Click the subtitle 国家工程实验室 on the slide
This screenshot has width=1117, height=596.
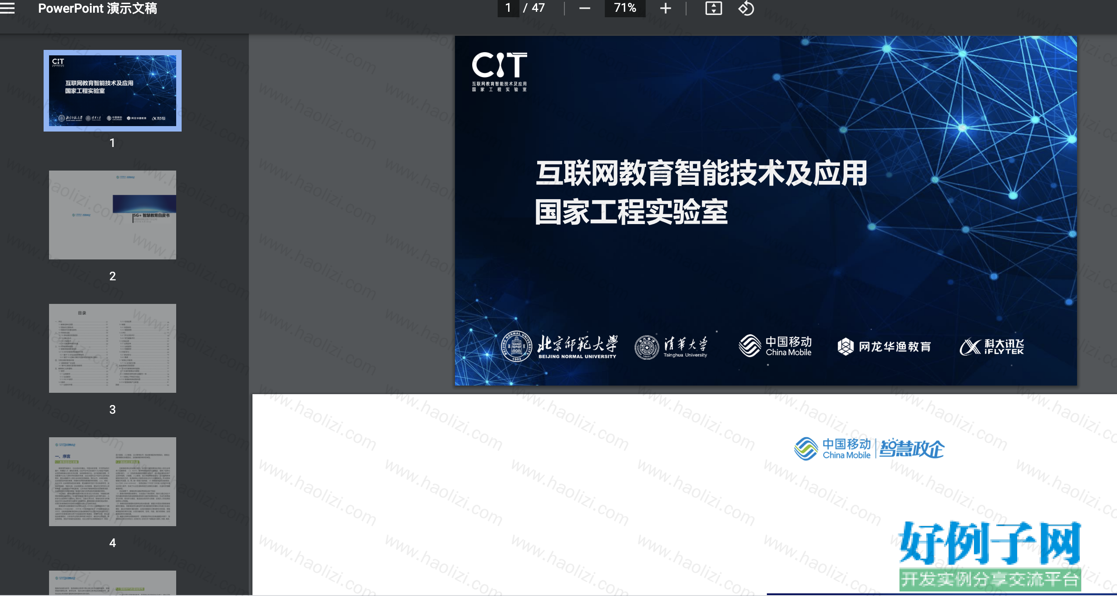tap(631, 212)
